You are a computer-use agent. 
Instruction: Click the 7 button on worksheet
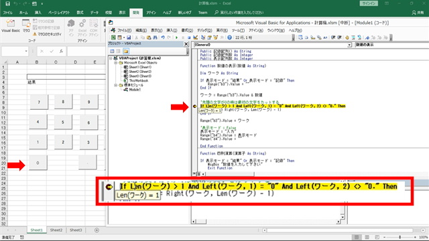pyautogui.click(x=39, y=102)
